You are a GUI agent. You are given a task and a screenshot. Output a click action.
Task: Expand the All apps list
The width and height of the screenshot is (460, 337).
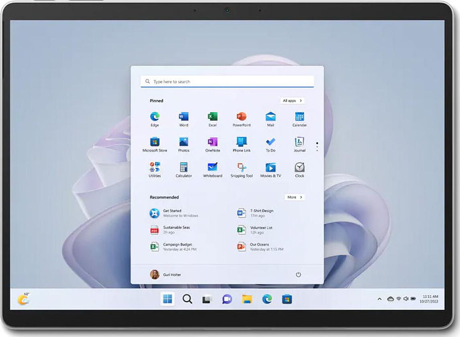pyautogui.click(x=292, y=101)
